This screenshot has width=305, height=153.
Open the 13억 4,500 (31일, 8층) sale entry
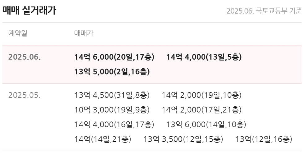pos(112,95)
